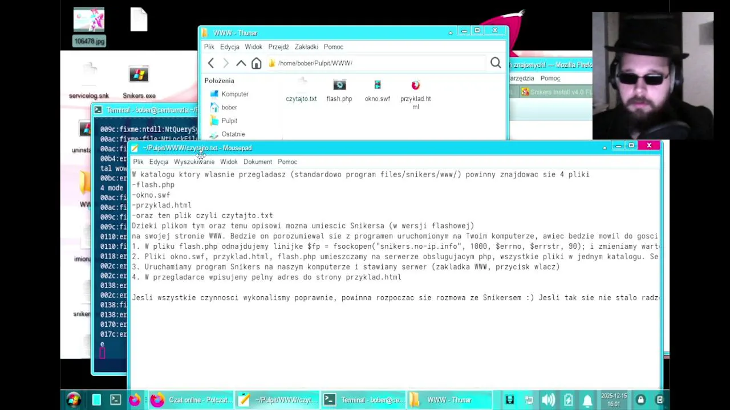Select przyklad.html file in Thunar
The image size is (730, 410).
pyautogui.click(x=416, y=95)
